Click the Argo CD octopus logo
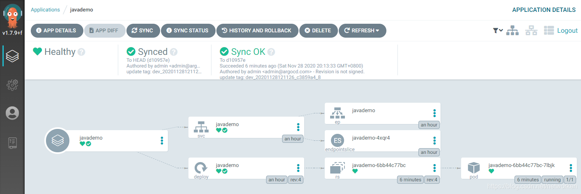This screenshot has height=194, width=581. pos(12,16)
